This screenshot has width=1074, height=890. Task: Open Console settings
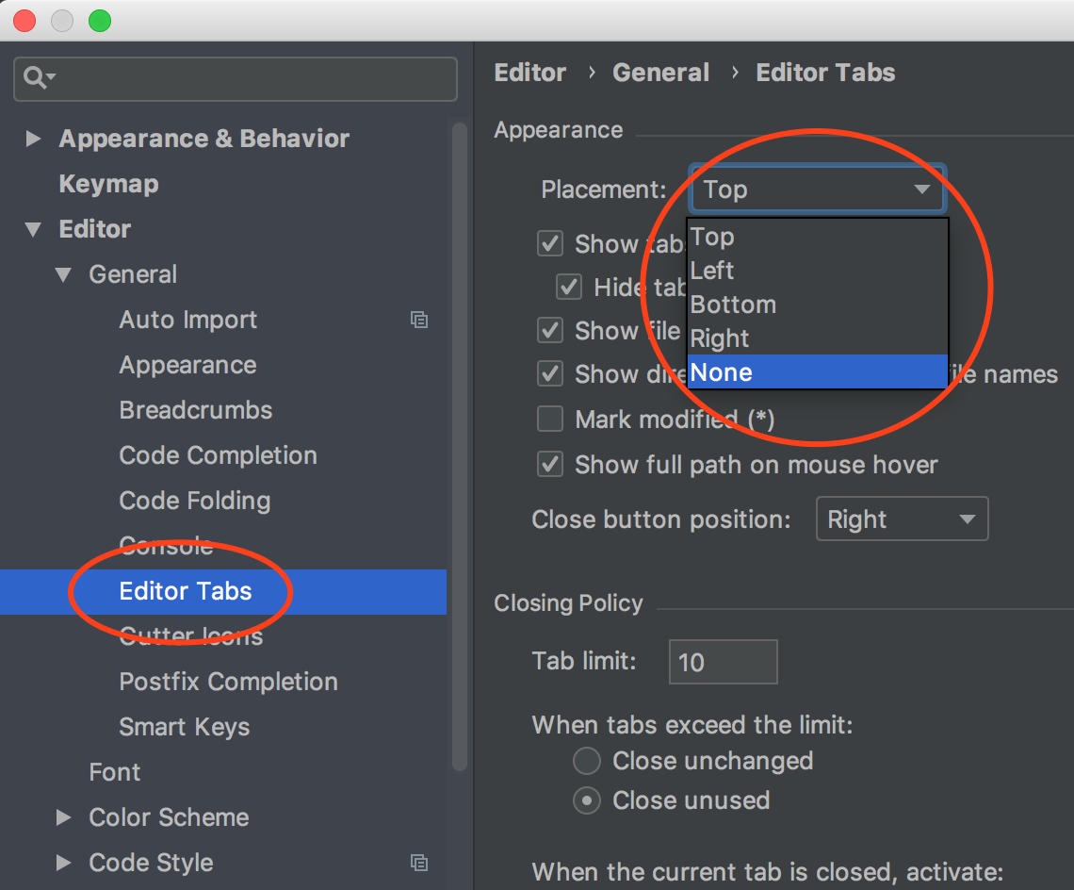pos(167,546)
